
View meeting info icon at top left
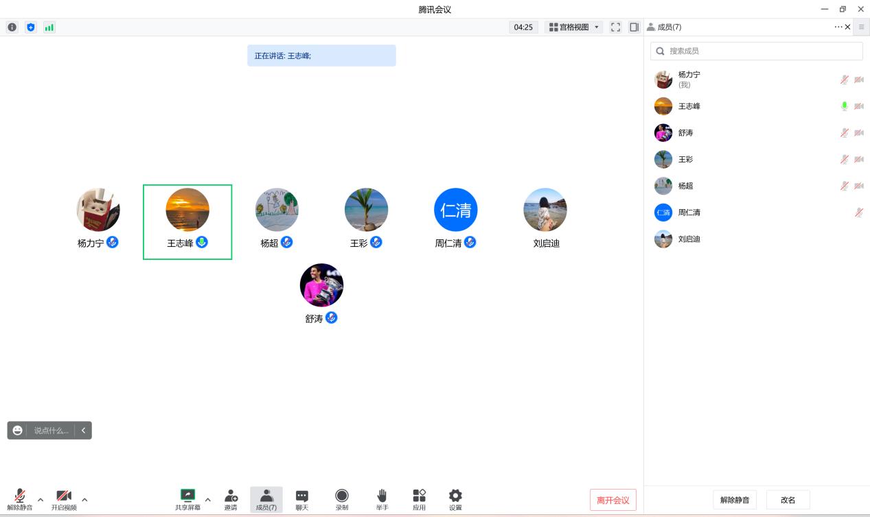[x=12, y=27]
